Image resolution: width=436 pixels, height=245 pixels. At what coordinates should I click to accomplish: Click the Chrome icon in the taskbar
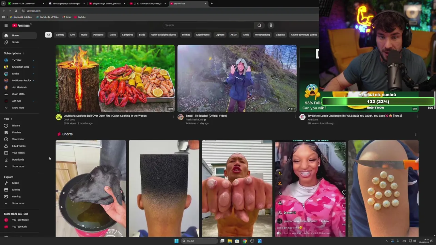click(x=245, y=241)
